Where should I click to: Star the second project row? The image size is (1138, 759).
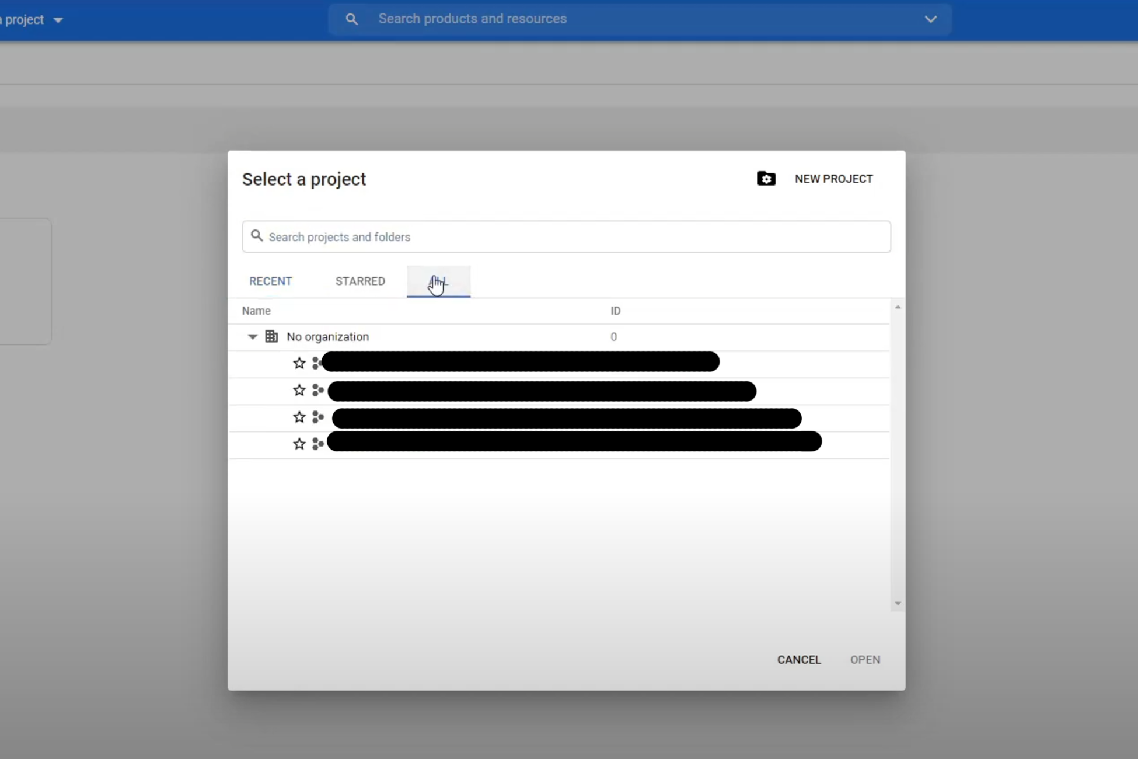pyautogui.click(x=299, y=390)
